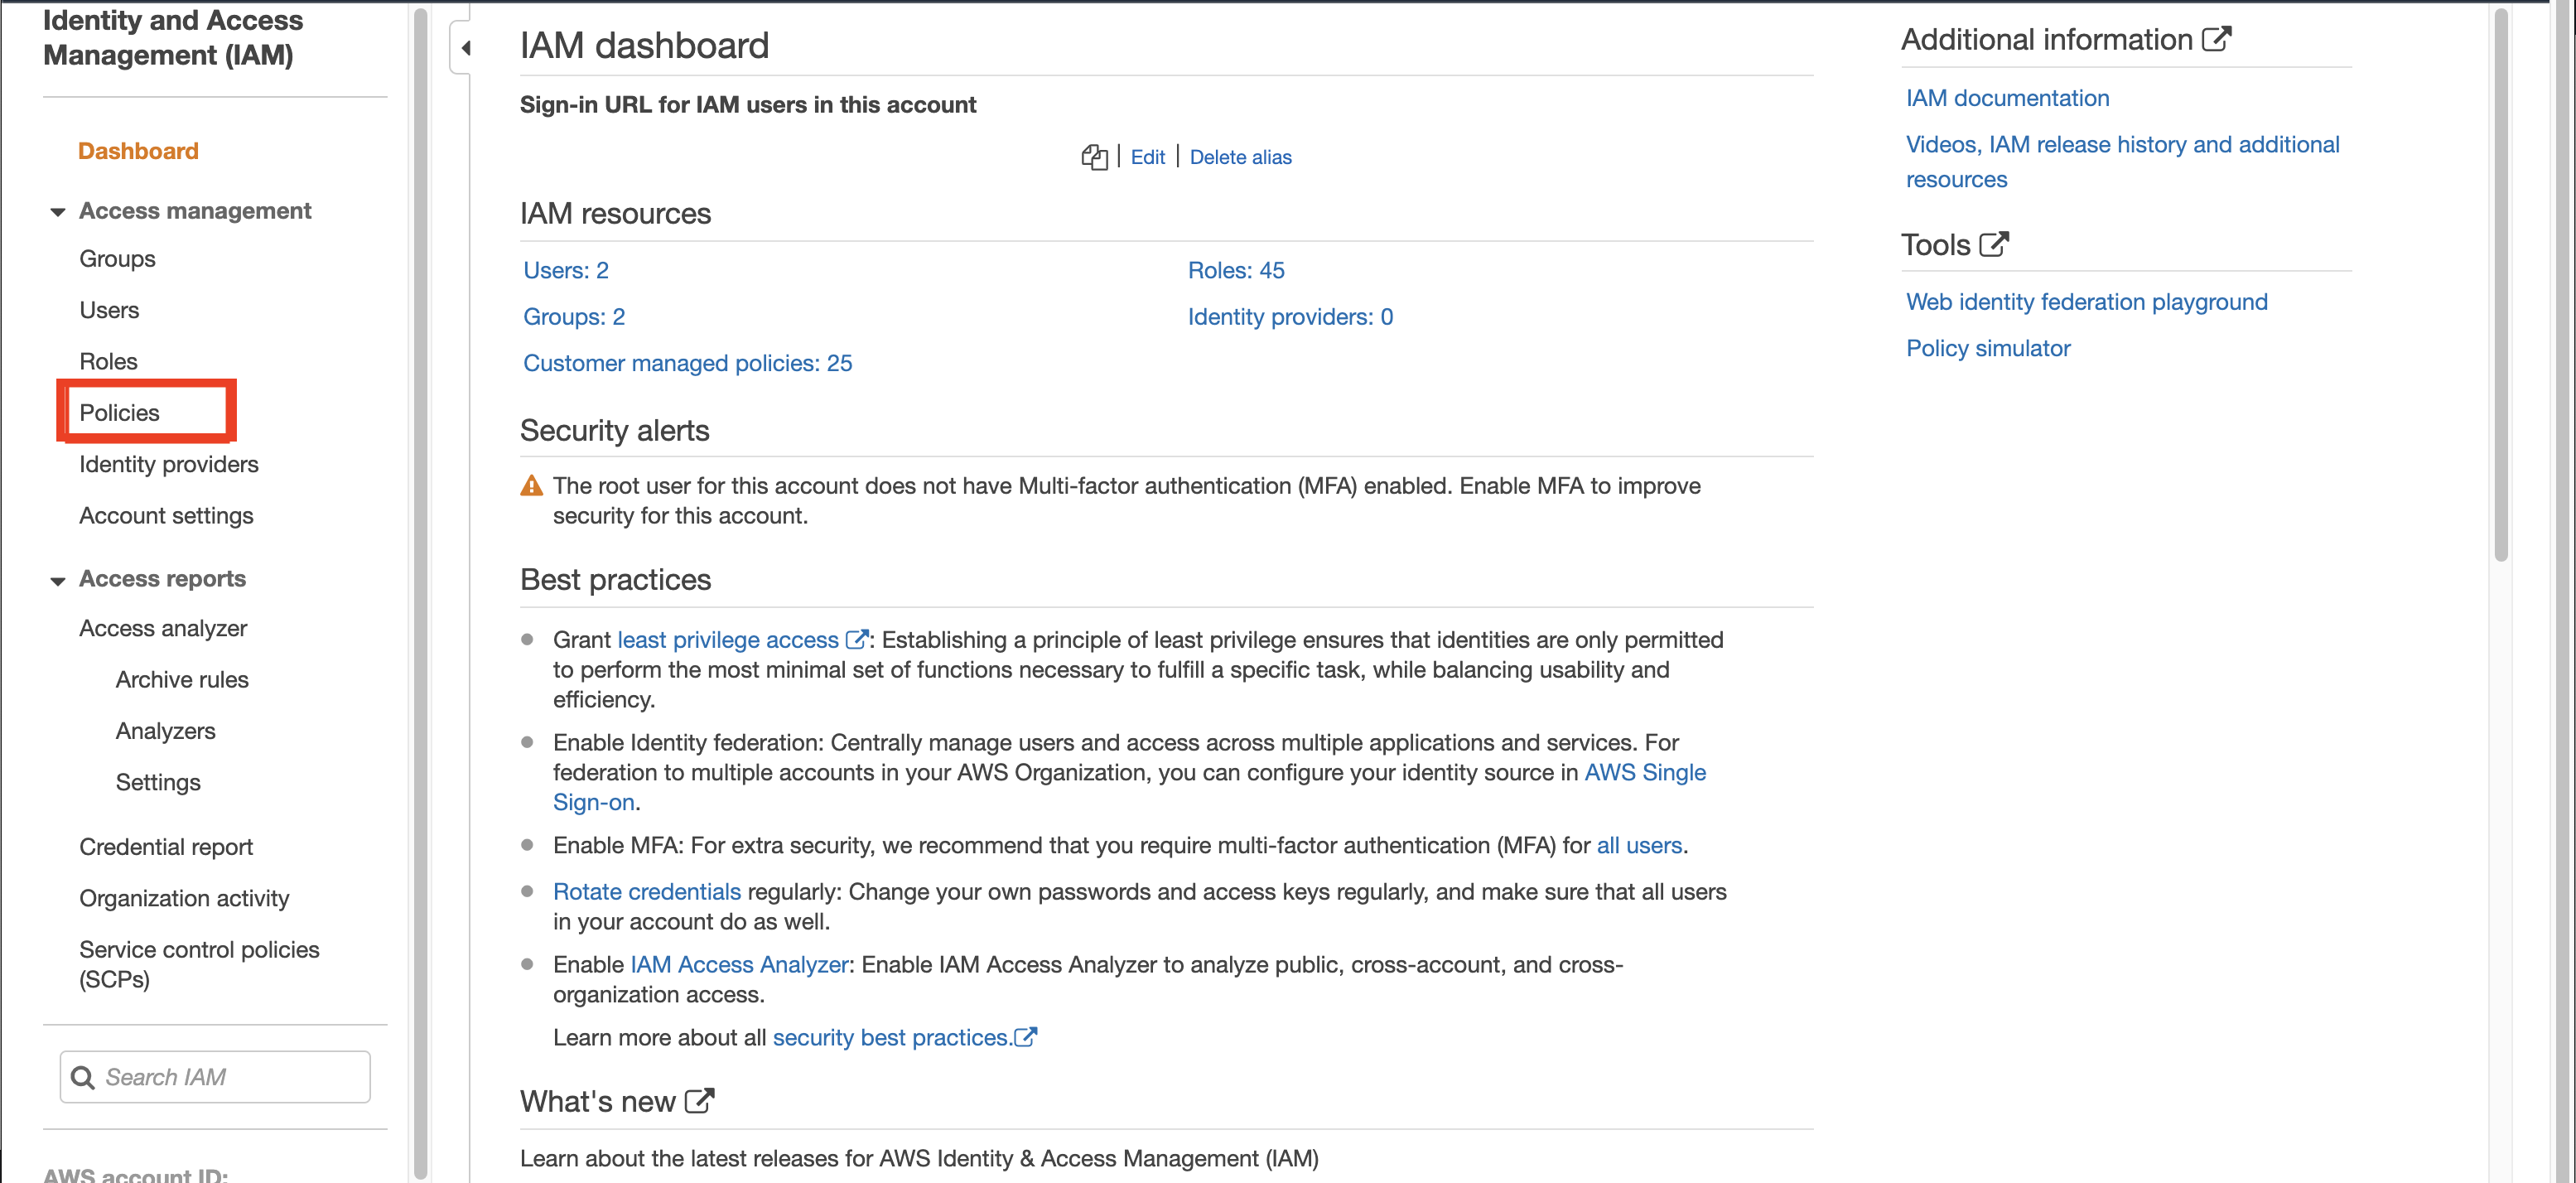The height and width of the screenshot is (1183, 2576).
Task: Open Account settings in the sidebar
Action: pos(166,515)
